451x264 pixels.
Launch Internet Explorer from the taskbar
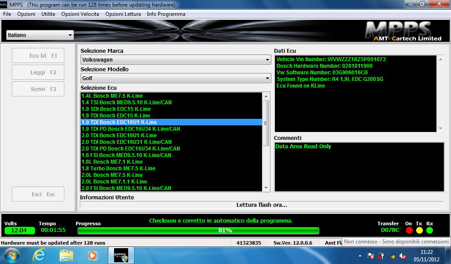[39, 255]
